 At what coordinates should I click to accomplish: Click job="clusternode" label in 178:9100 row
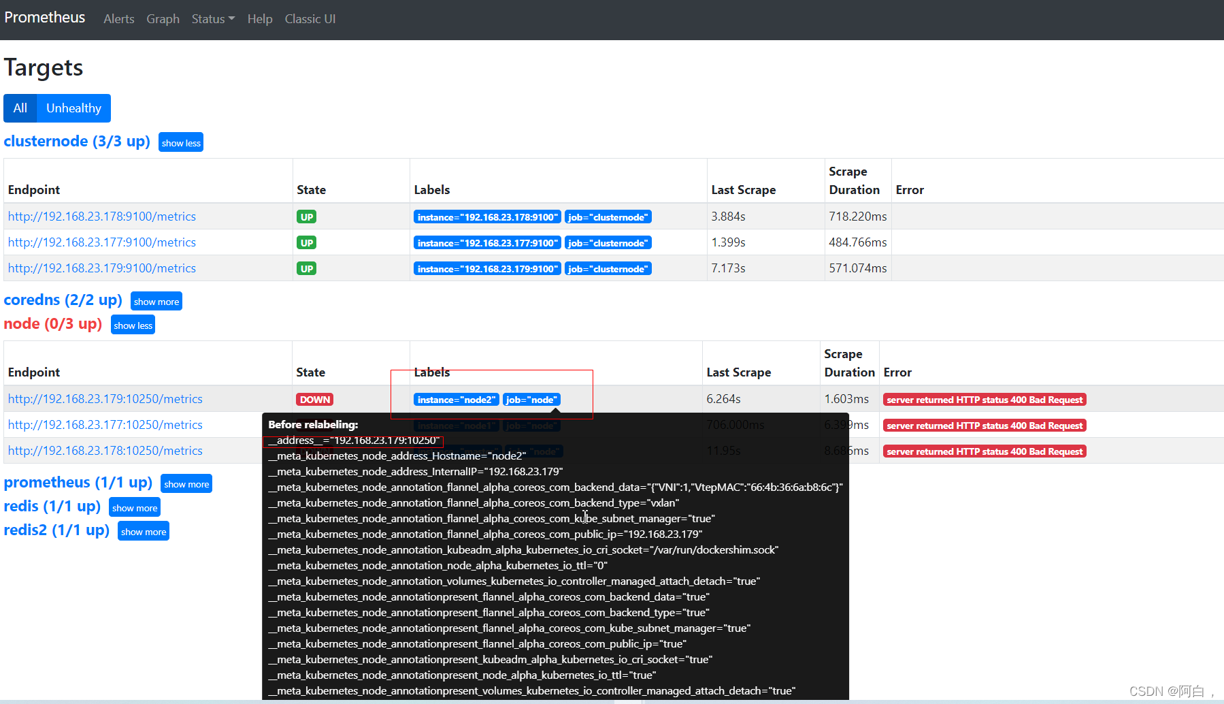[608, 217]
